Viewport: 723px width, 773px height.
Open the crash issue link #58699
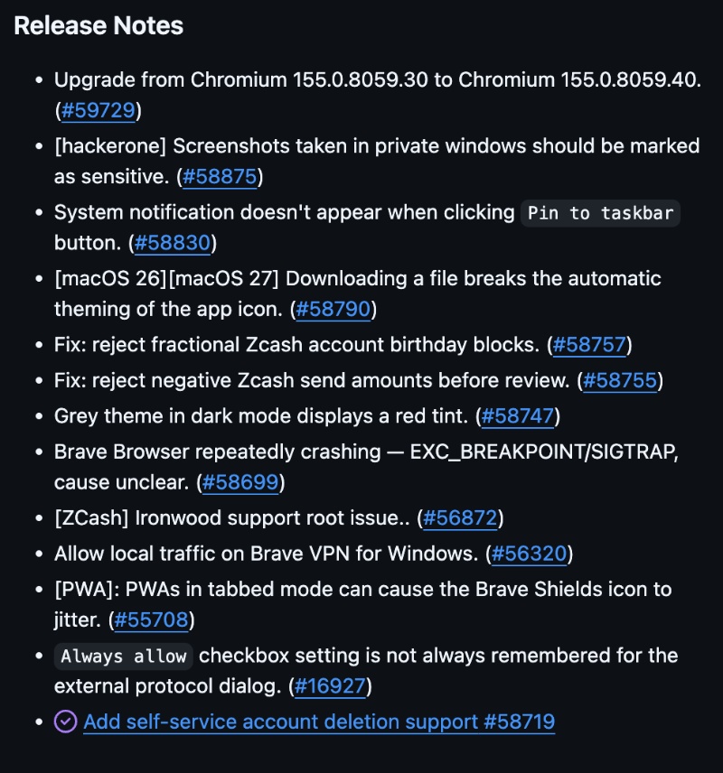click(x=240, y=482)
